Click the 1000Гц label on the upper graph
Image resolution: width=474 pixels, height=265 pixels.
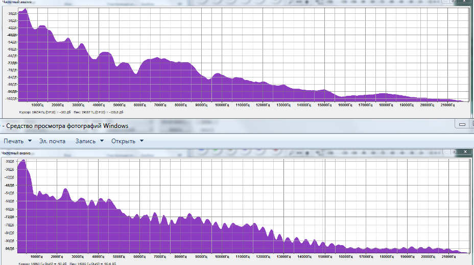(x=37, y=105)
